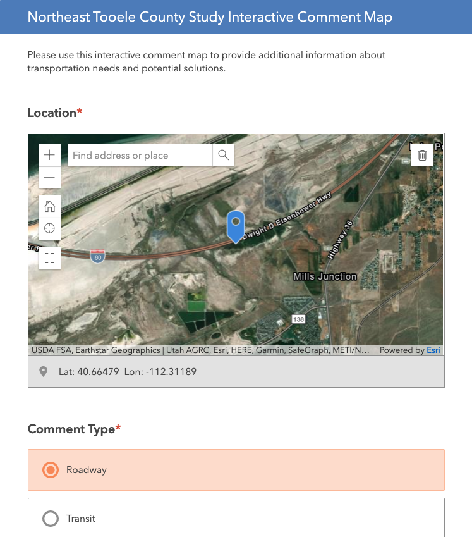Viewport: 472px width, 537px height.
Task: Return to the default map extent
Action: [49, 206]
